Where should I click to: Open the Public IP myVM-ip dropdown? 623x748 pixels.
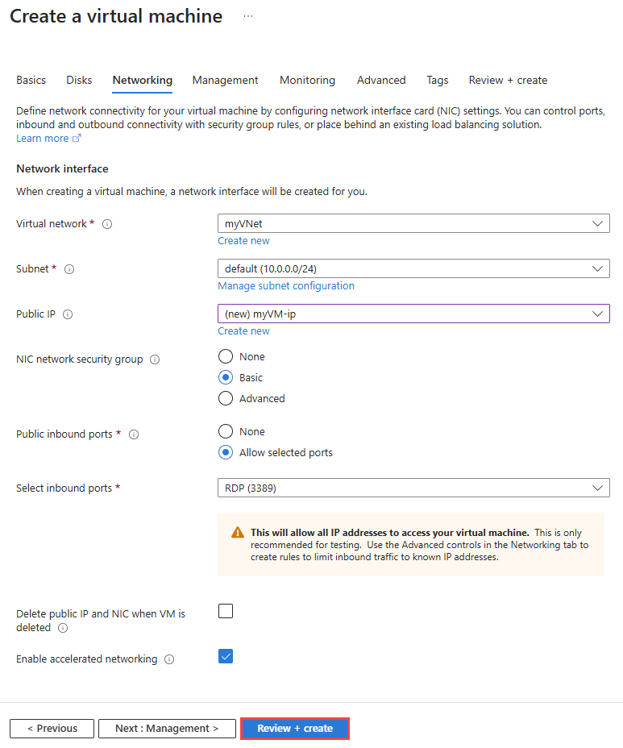(413, 314)
